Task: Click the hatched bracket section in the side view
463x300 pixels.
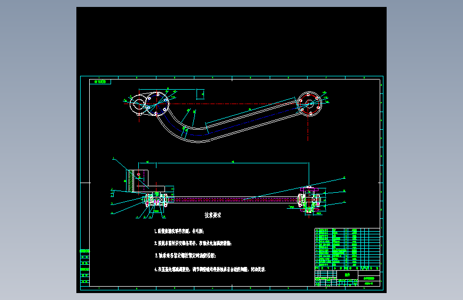Action: pyautogui.click(x=130, y=181)
